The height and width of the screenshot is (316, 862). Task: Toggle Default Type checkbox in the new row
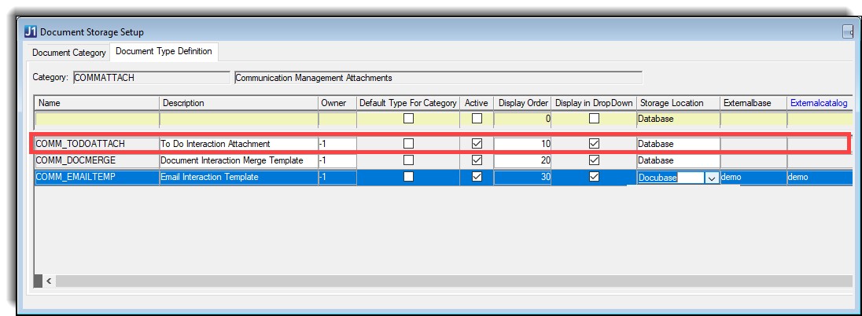point(408,118)
